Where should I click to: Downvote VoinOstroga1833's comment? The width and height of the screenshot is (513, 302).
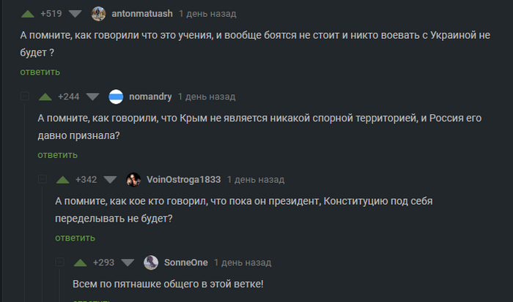point(110,179)
